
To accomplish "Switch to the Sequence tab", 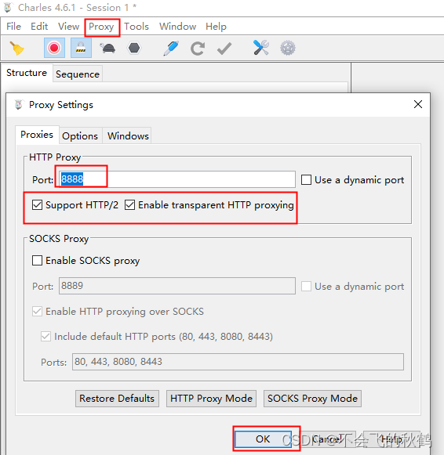I will point(78,74).
